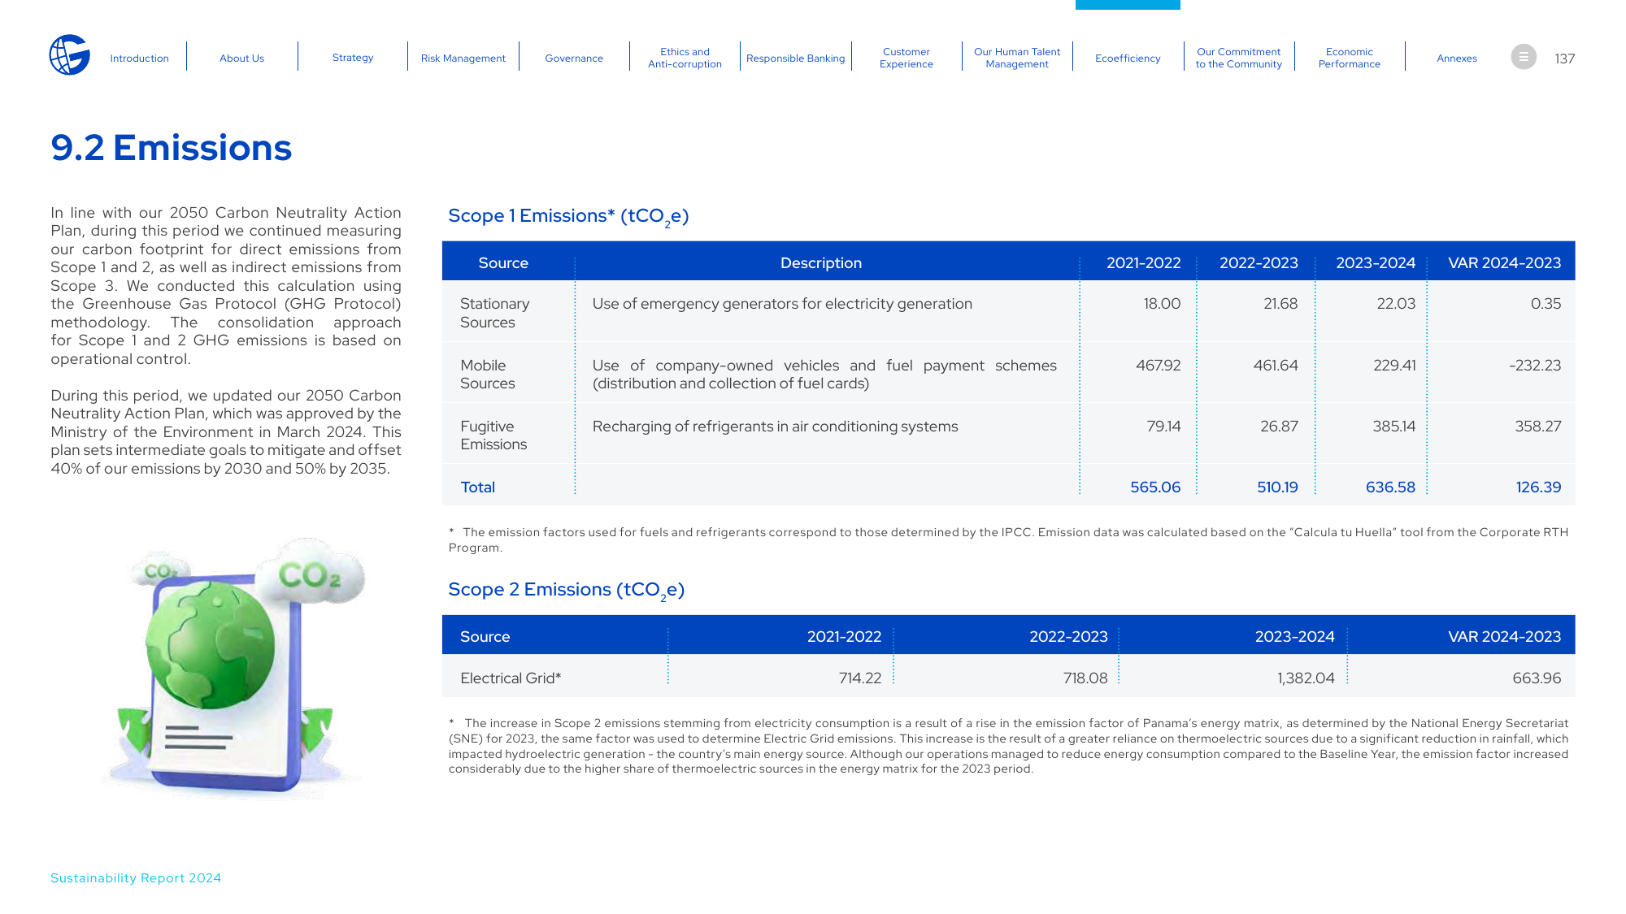Navigate to Customer Experience

(x=906, y=58)
